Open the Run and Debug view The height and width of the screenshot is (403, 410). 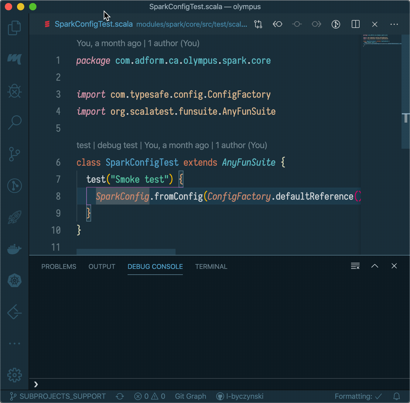[x=14, y=91]
